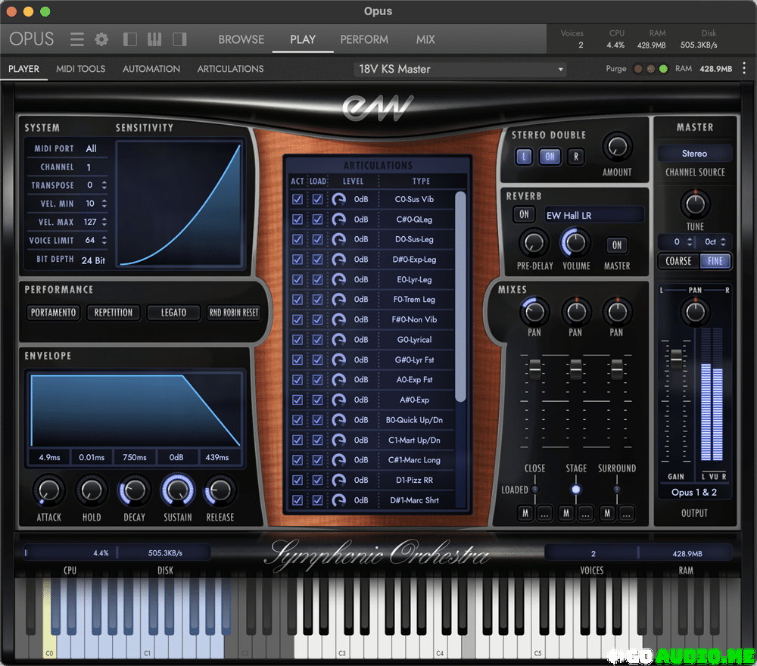Mute the Stage mix with M button
This screenshot has width=757, height=666.
point(566,513)
